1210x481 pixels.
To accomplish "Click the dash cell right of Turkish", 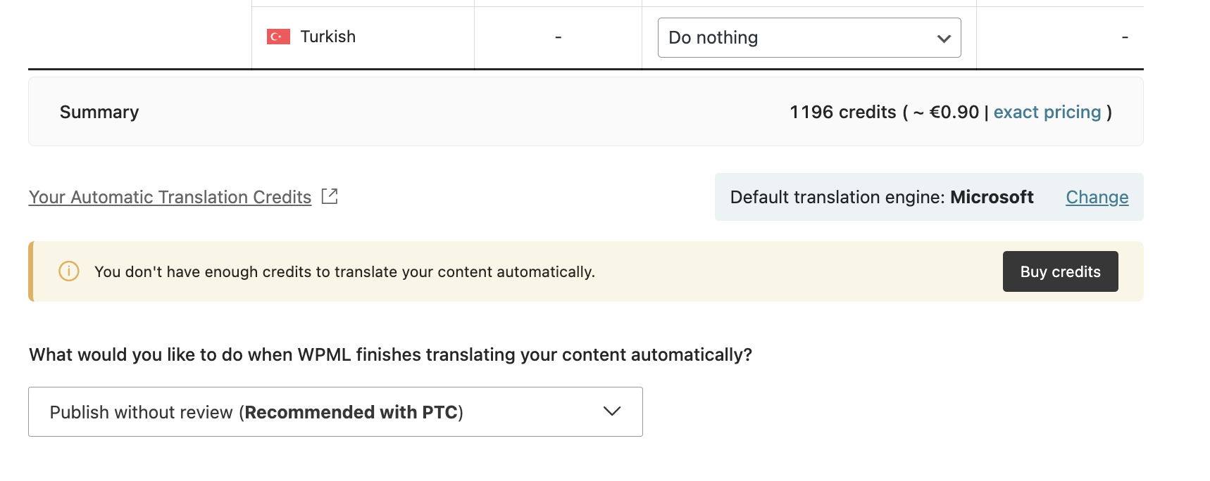I will 558,37.
